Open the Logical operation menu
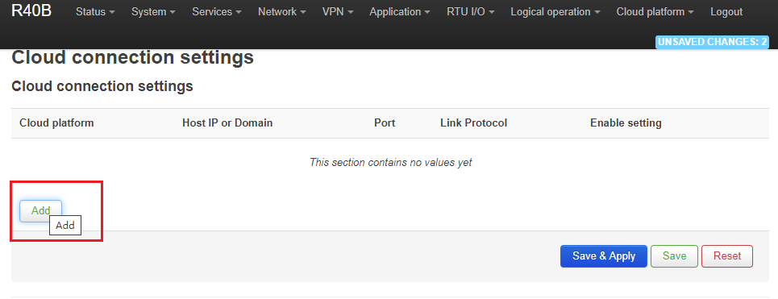Image resolution: width=778 pixels, height=299 pixels. [x=555, y=12]
